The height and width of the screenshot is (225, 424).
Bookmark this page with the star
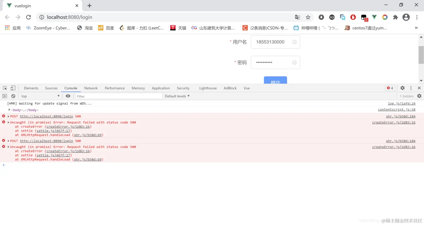pos(308,17)
